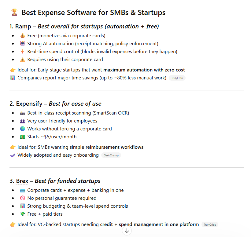
Task: Click the TrulyCritic source chip under Ramp
Action: point(177,78)
